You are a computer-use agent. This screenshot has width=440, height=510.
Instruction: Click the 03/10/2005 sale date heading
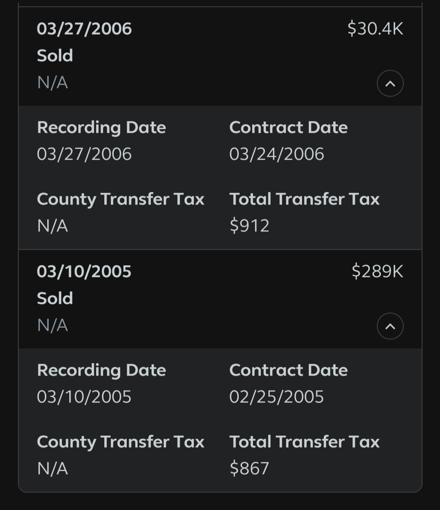pos(84,272)
